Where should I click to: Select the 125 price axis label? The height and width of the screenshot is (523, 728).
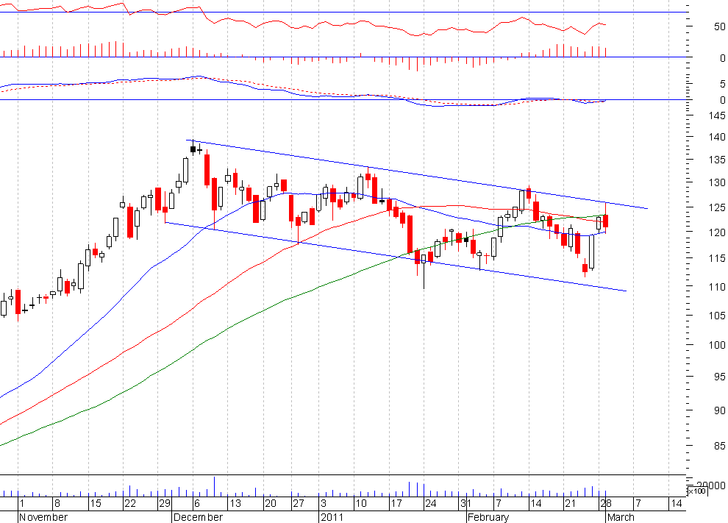[717, 207]
